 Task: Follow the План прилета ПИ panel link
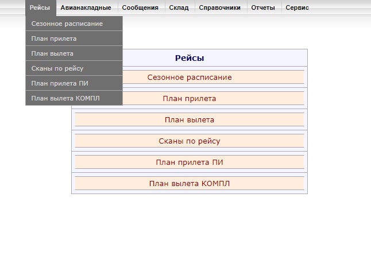(190, 163)
